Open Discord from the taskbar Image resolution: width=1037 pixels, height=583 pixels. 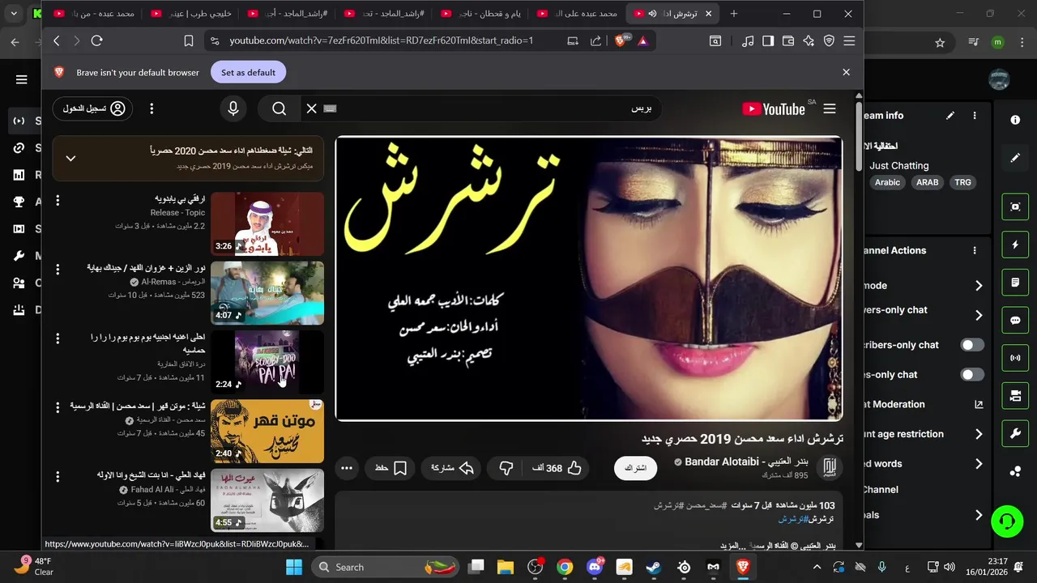tap(594, 567)
